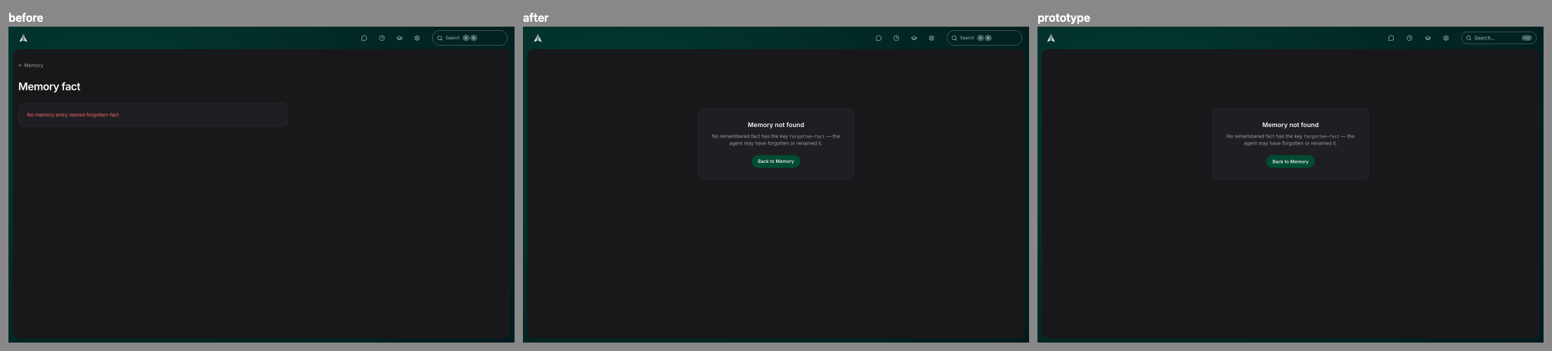Open the settings gear in before panel

point(417,38)
